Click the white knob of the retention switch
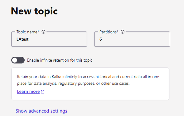The image size is (184, 116). point(15,60)
